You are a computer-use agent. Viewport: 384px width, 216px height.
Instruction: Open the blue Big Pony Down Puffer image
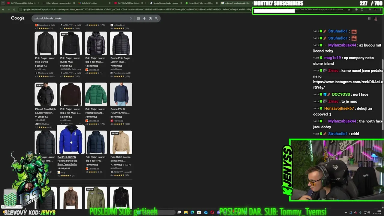[x=71, y=140]
